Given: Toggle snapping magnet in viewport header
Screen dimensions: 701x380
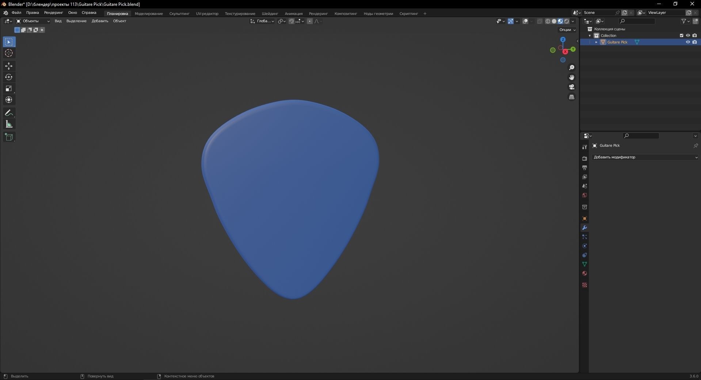Looking at the screenshot, I should [291, 21].
